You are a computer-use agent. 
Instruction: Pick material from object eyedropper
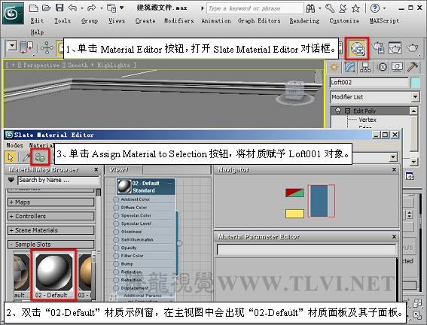pos(26,157)
